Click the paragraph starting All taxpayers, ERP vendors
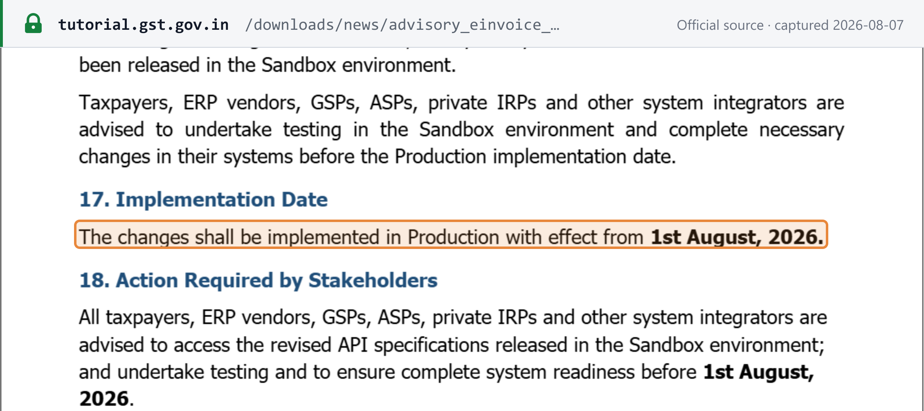The image size is (924, 411). click(x=453, y=358)
